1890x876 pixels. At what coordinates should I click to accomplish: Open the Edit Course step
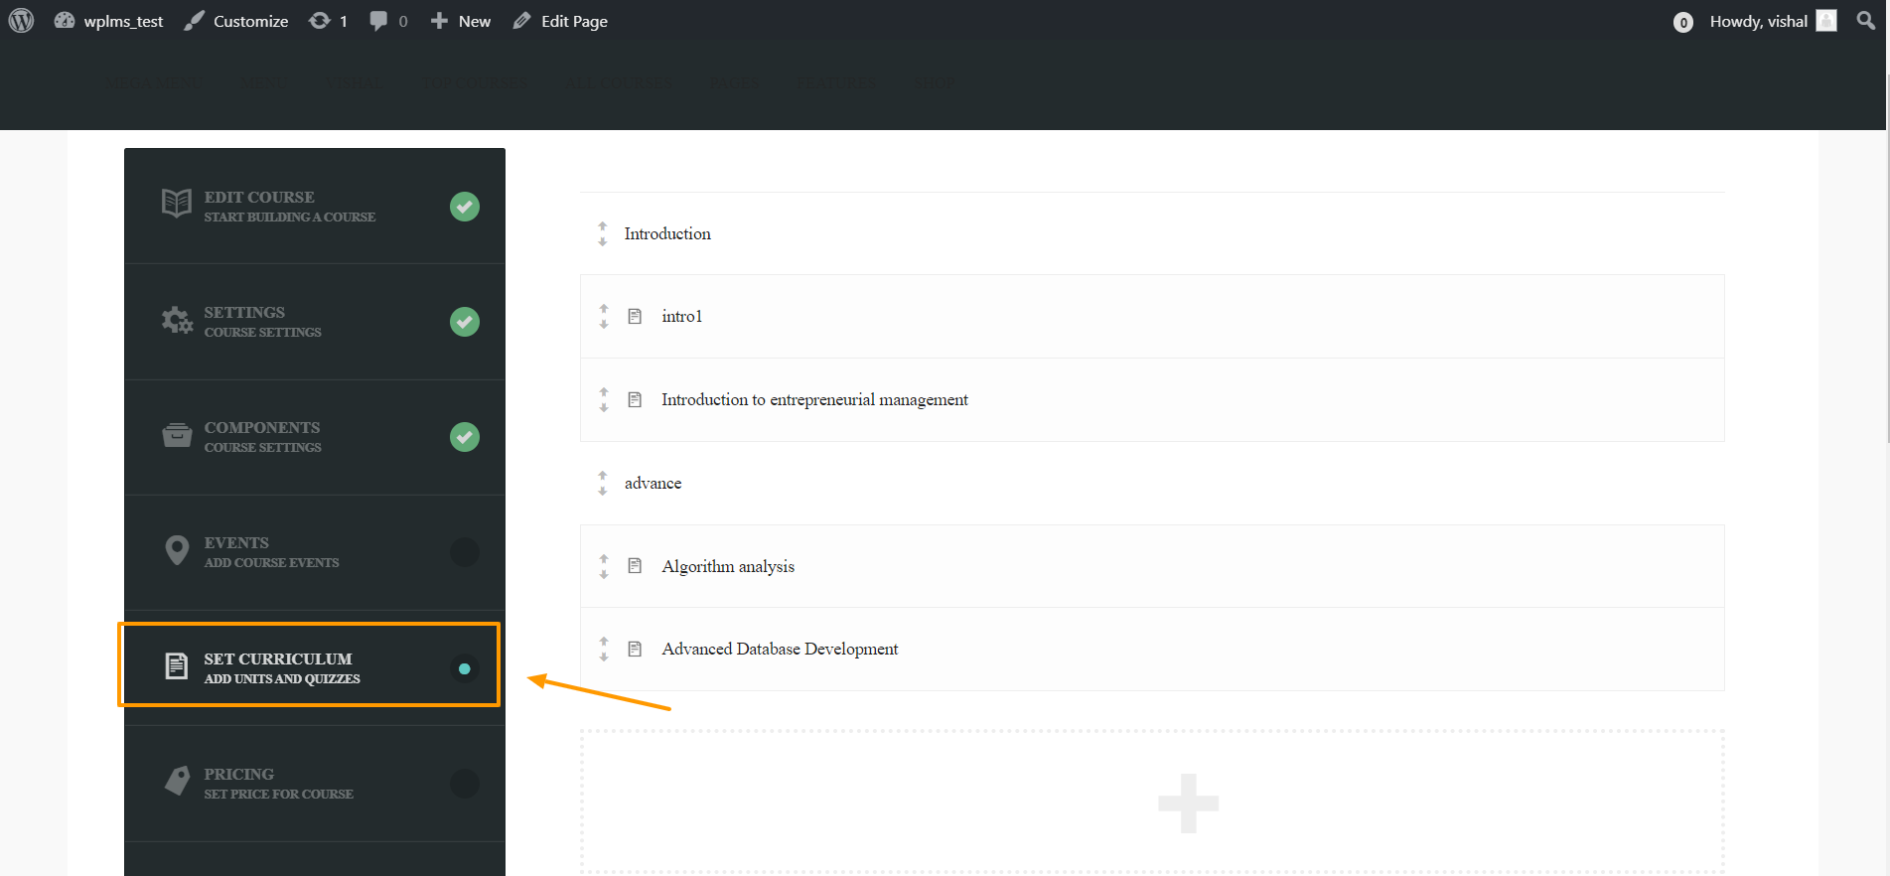point(315,206)
